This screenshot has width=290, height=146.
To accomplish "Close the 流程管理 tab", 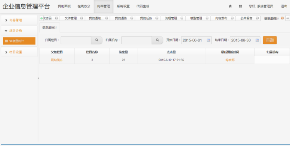I will click(182, 18).
